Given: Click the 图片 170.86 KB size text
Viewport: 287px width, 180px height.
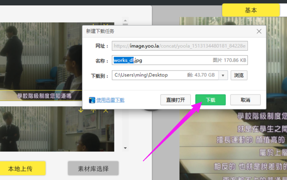Looking at the screenshot, I should click(230, 60).
